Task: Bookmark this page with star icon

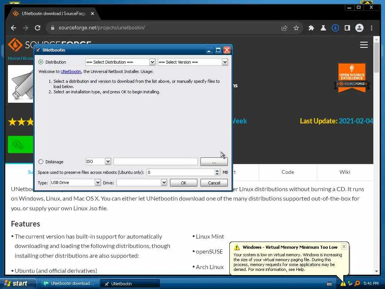Action: 296,28
